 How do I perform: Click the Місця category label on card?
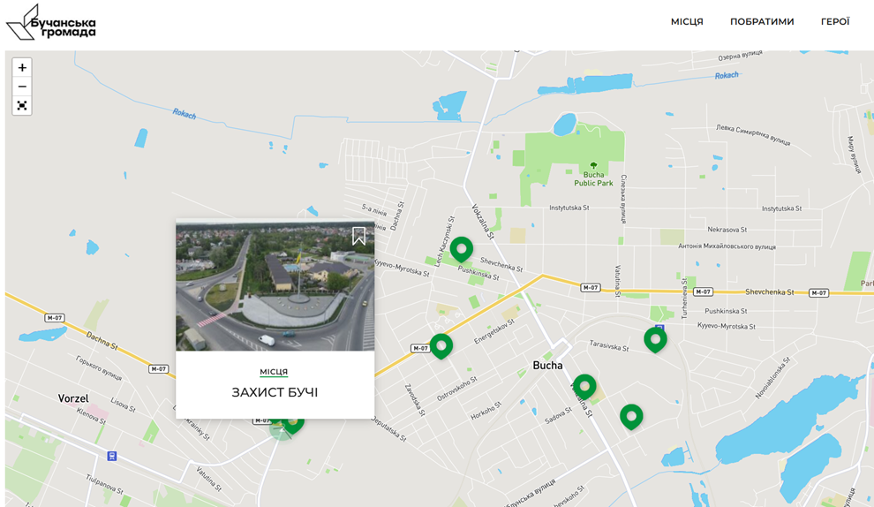(274, 372)
